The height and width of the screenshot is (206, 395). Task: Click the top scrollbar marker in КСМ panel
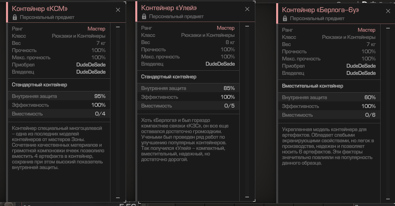118,27
